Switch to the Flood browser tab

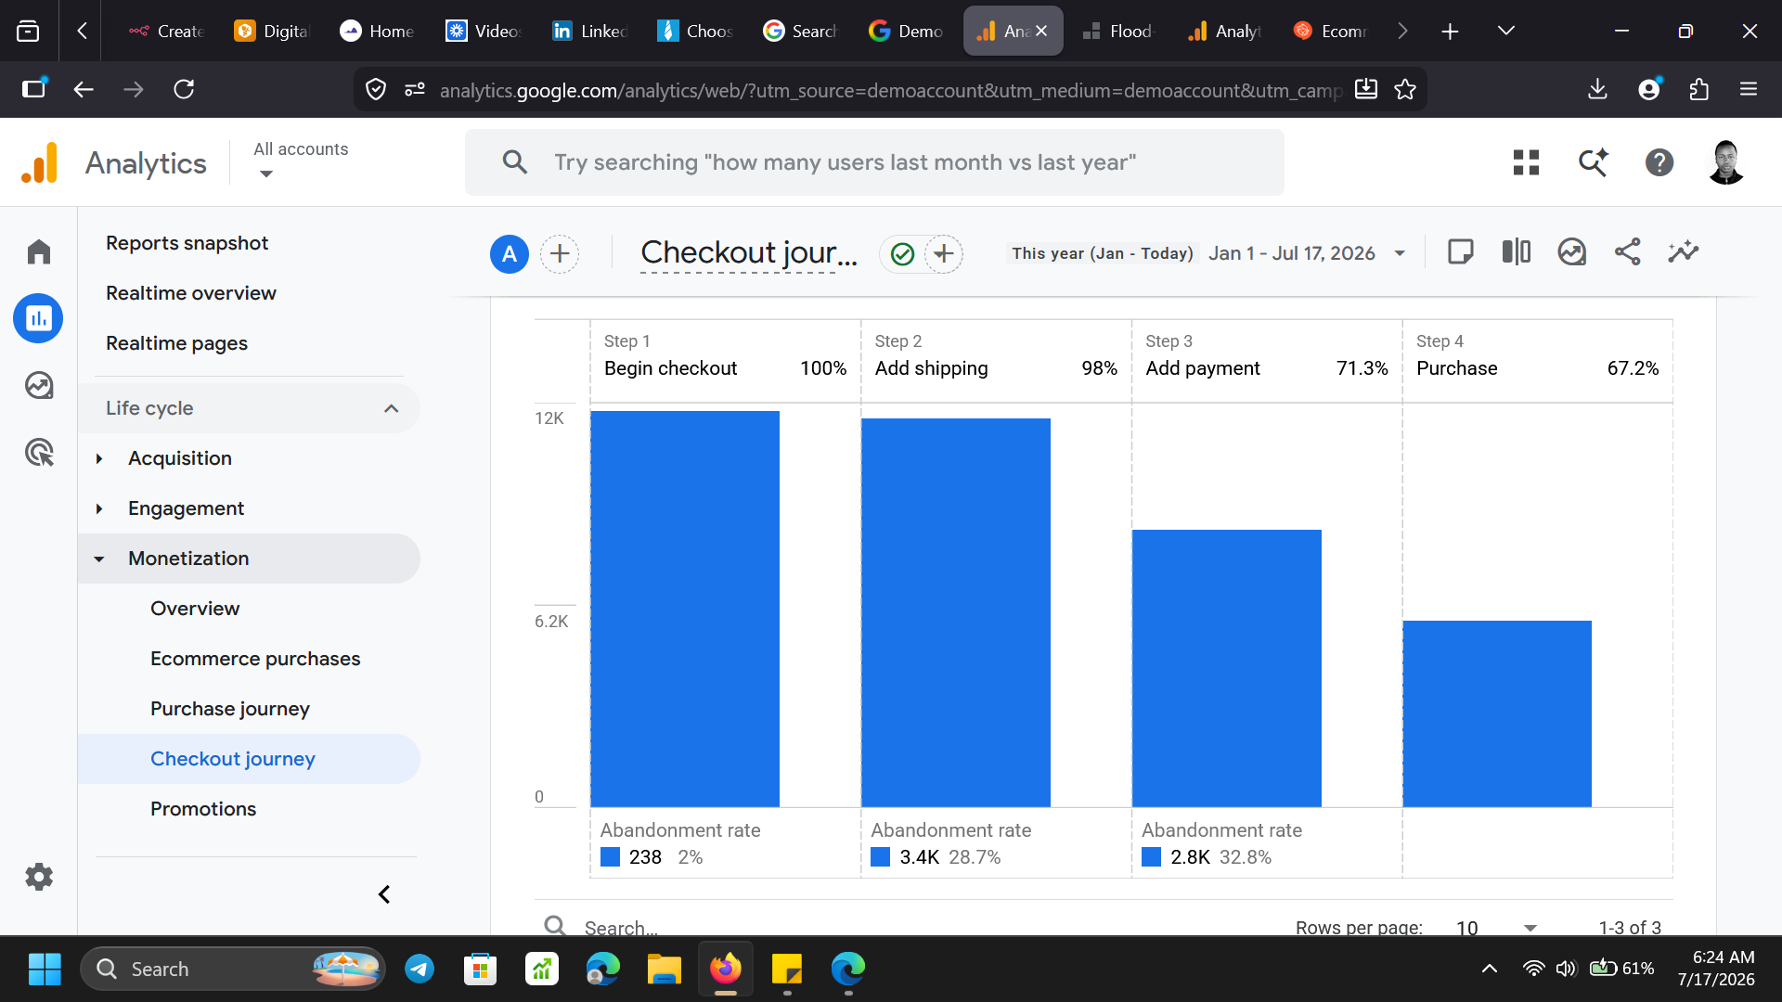coord(1117,31)
